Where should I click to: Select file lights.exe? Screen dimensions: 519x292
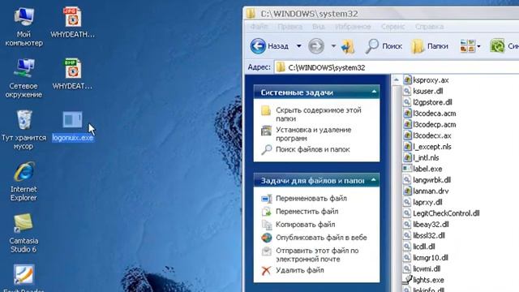pyautogui.click(x=423, y=280)
